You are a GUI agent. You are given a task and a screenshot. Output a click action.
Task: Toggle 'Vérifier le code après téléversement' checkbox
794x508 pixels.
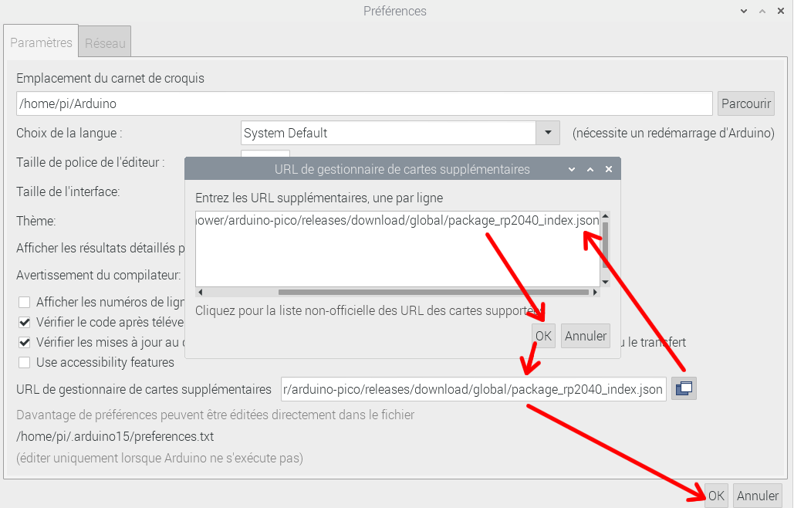[25, 322]
